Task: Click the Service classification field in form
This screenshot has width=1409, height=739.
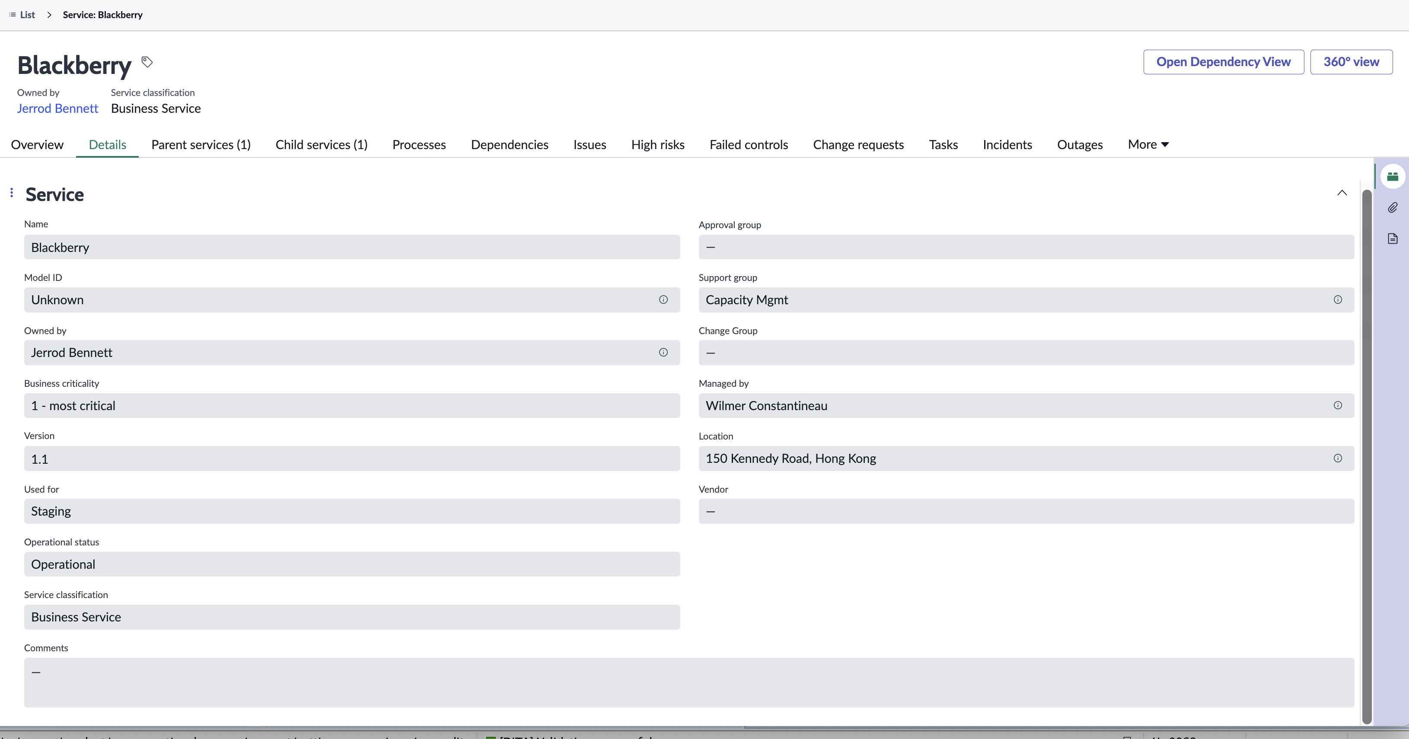Action: click(x=352, y=617)
